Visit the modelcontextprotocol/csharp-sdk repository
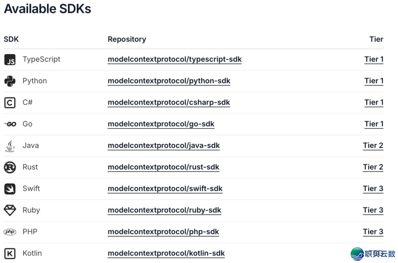 (169, 102)
